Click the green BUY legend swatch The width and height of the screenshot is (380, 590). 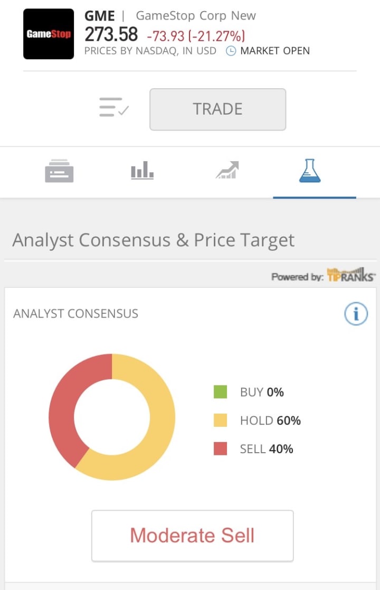(220, 392)
